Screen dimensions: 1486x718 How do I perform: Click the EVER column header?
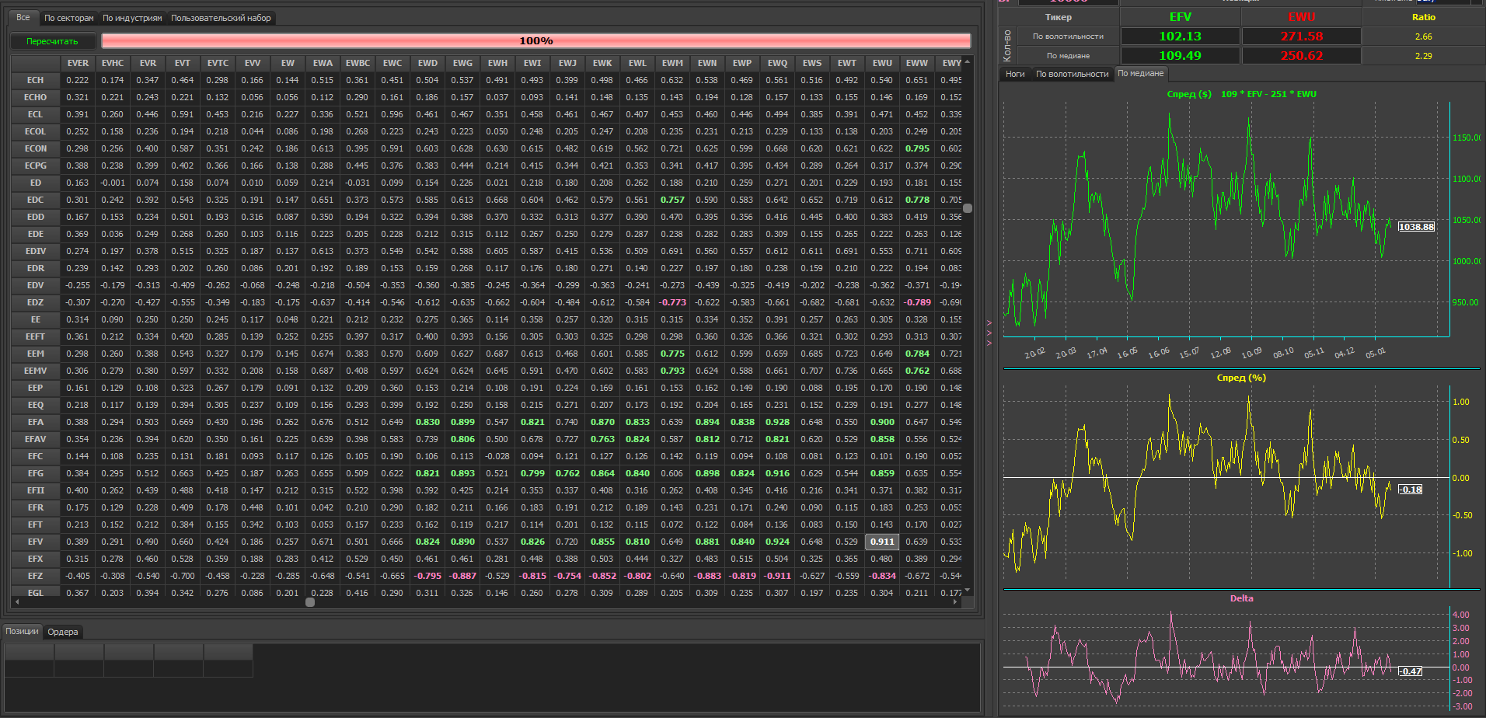point(78,63)
